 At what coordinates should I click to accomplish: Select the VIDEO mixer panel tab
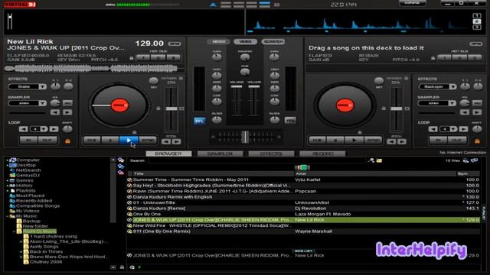pos(245,41)
